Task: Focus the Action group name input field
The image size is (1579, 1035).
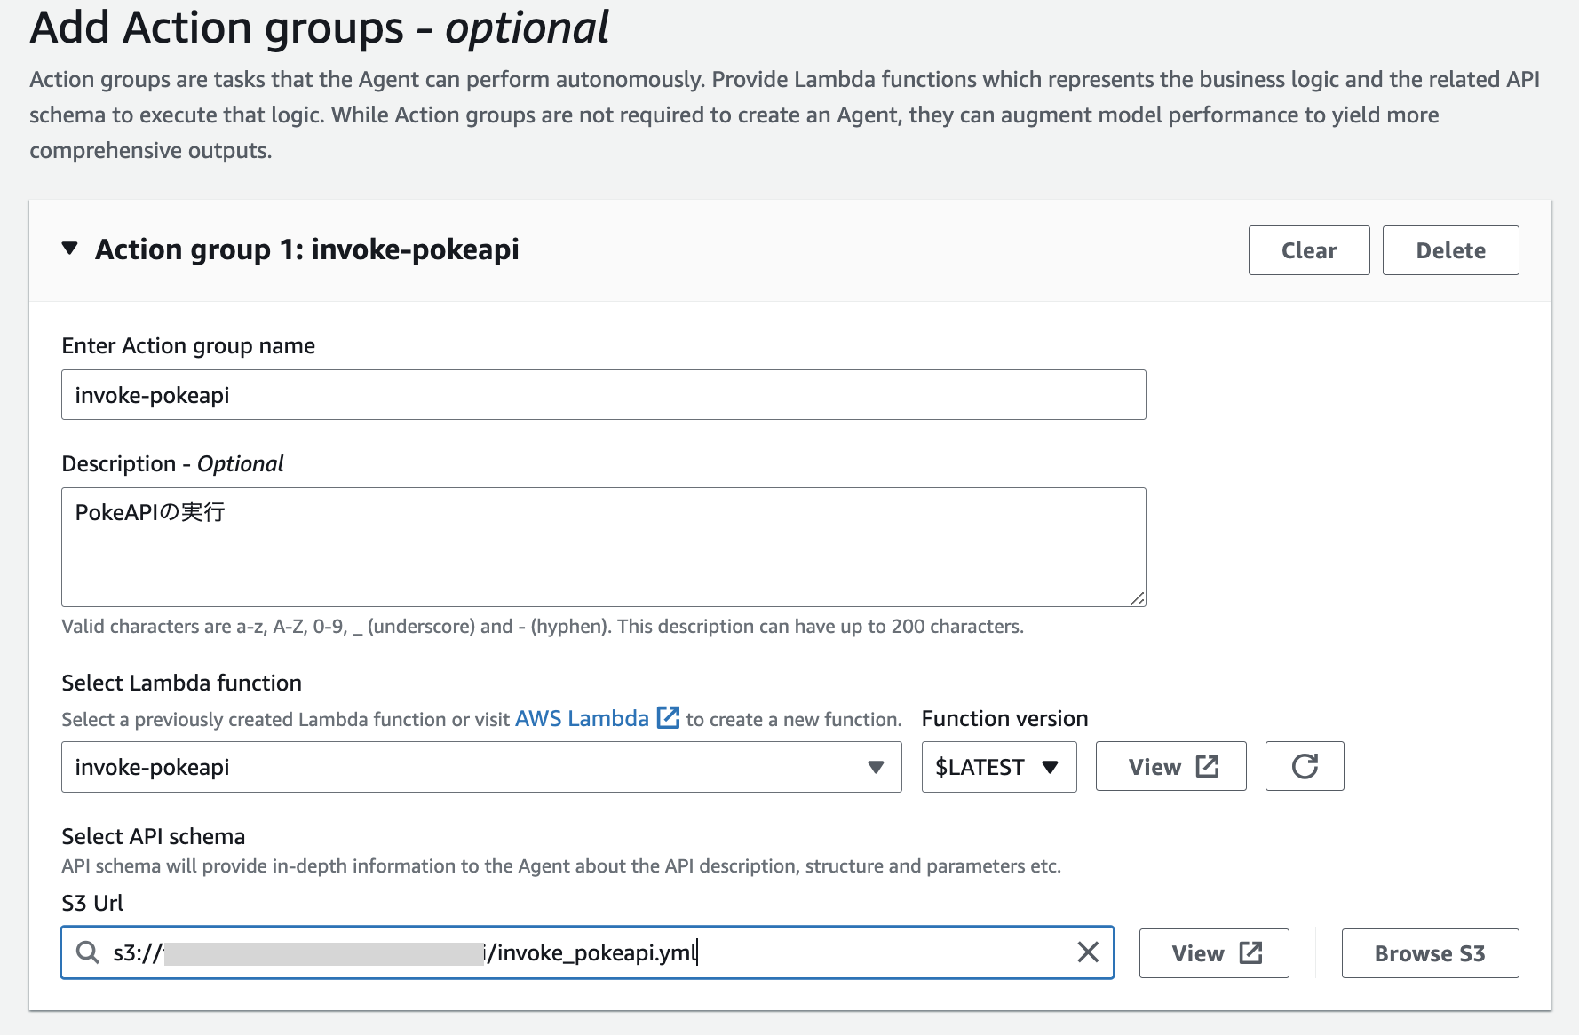Action: pyautogui.click(x=603, y=395)
